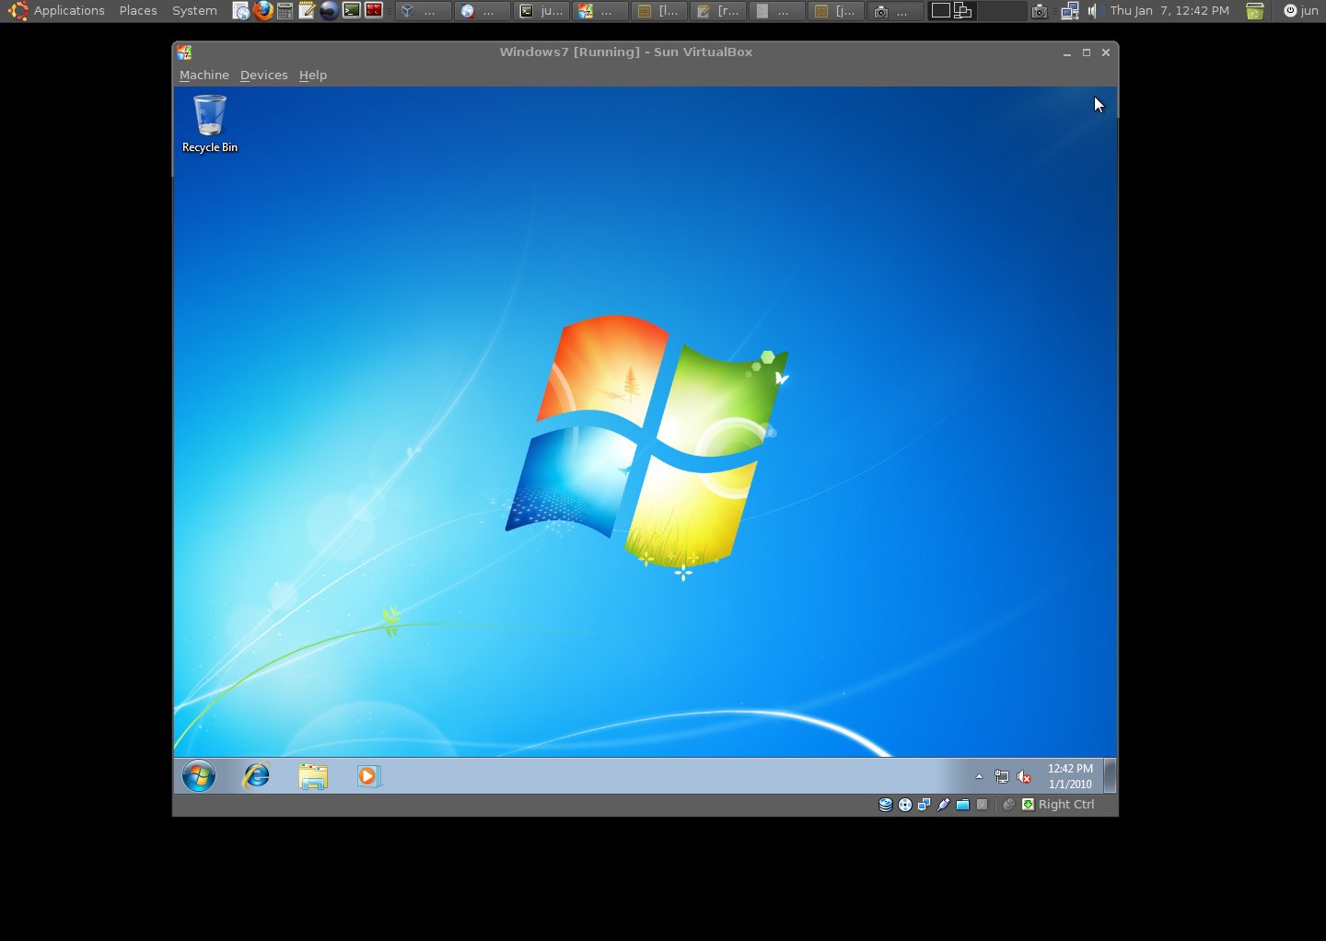
Task: Click the USB devices icon in status bar
Action: coord(943,804)
